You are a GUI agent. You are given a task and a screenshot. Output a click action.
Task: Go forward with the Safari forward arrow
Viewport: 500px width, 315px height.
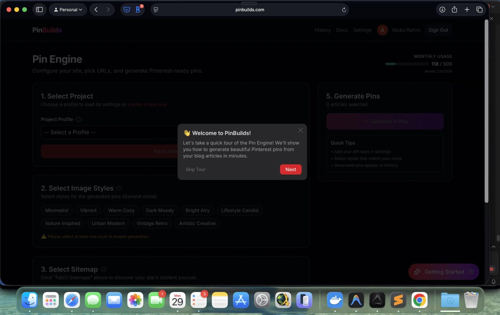pyautogui.click(x=108, y=10)
